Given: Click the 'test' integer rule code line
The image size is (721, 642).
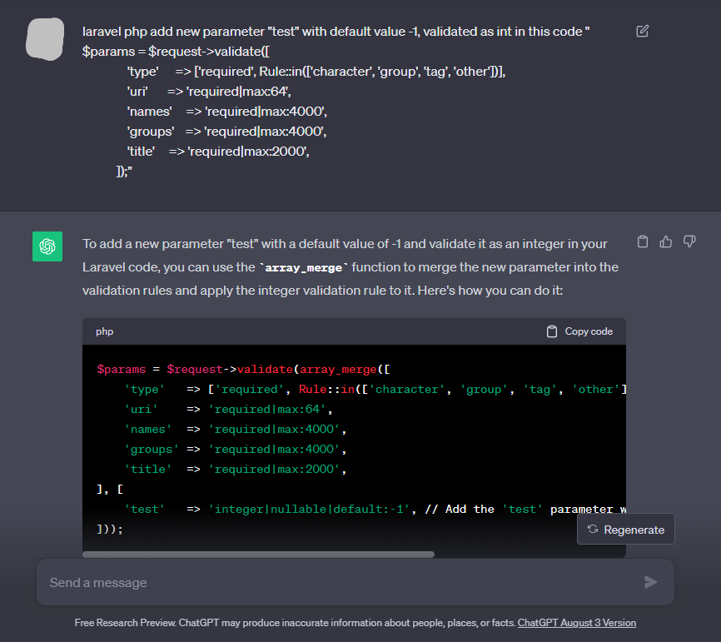Looking at the screenshot, I should pos(333,509).
